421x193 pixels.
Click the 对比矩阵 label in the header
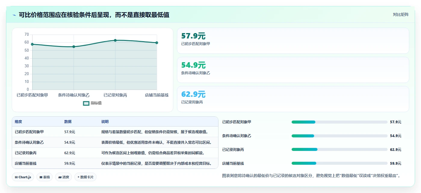(401, 14)
